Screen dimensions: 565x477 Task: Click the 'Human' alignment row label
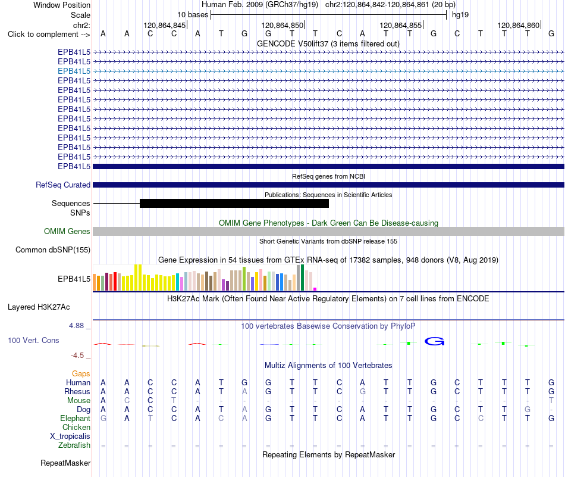click(x=78, y=382)
